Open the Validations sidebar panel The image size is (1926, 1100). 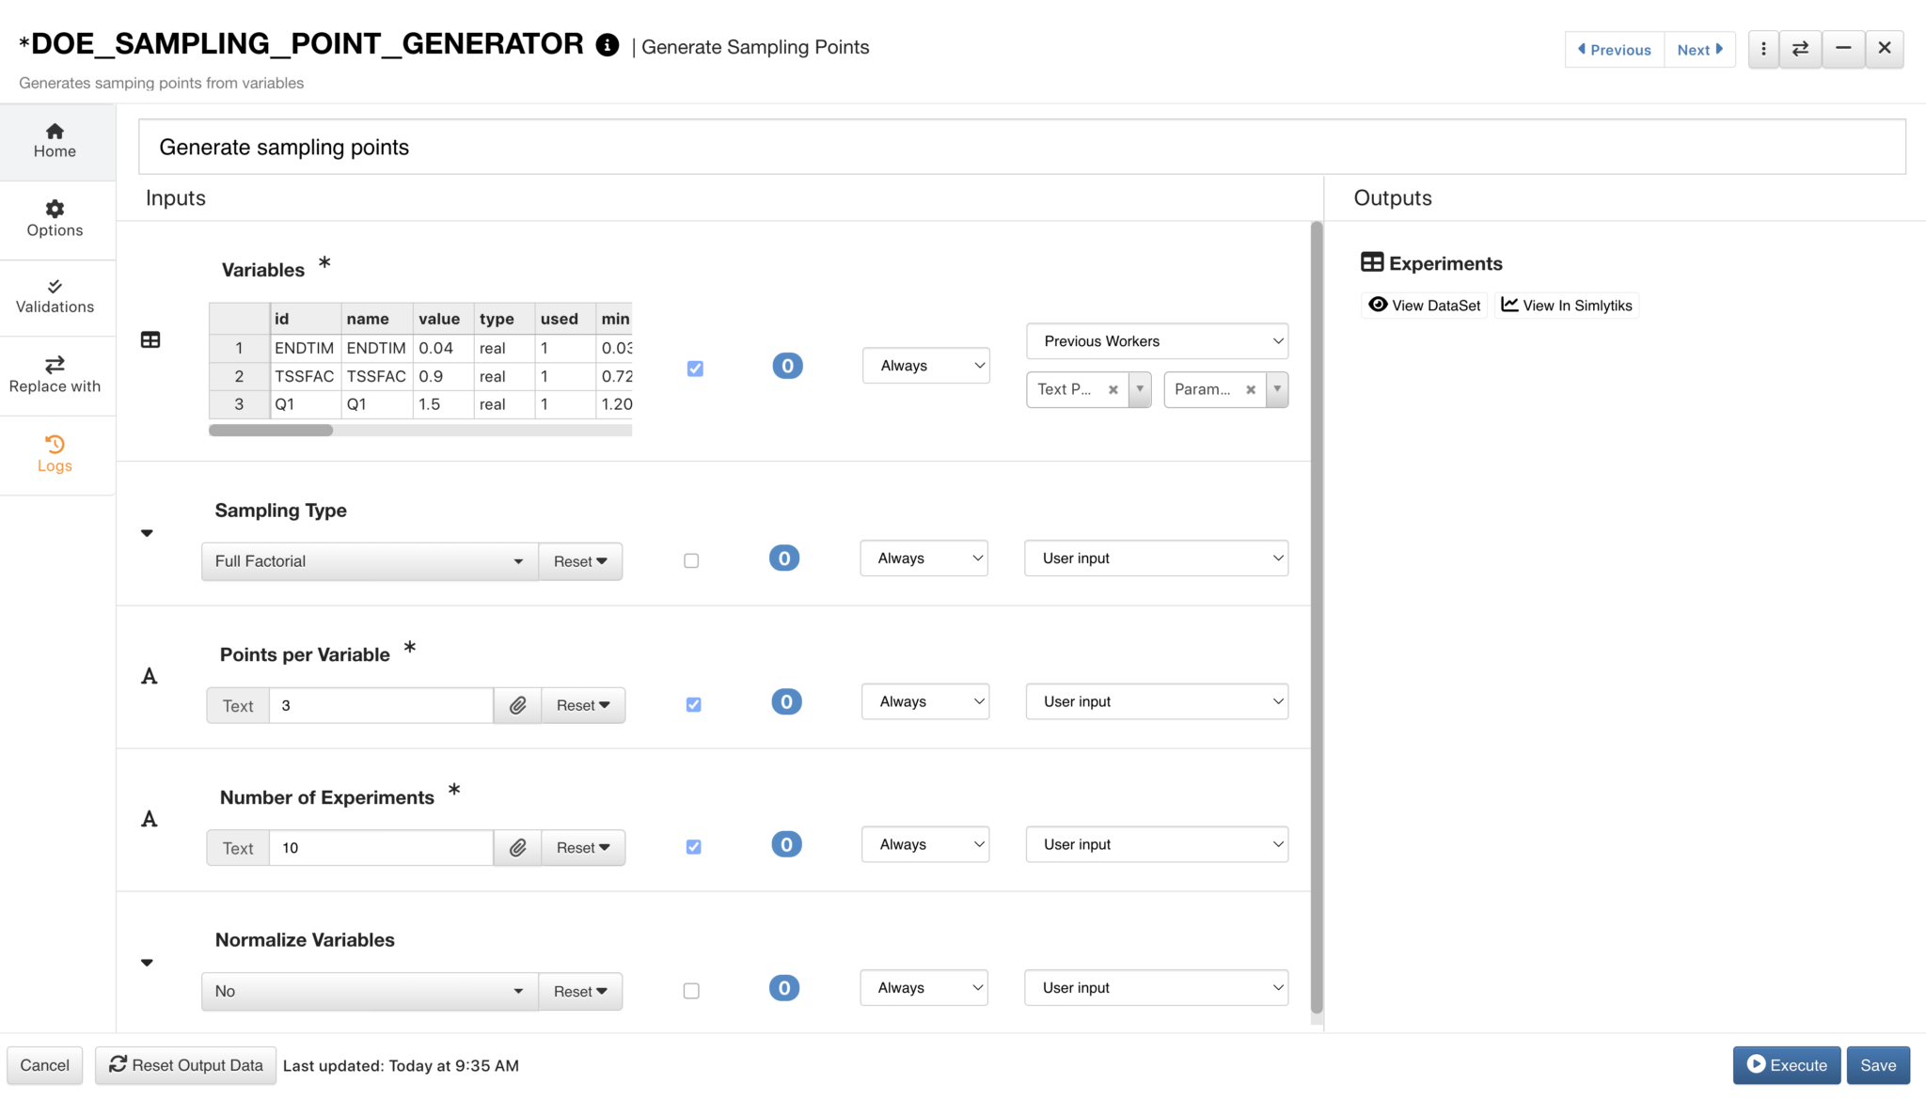coord(54,296)
